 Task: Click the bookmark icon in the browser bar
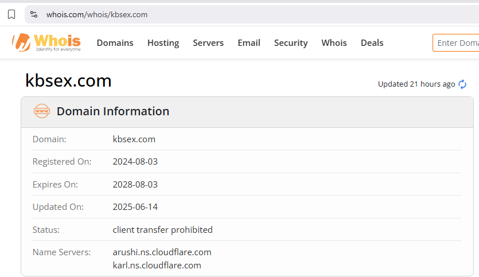click(x=11, y=14)
